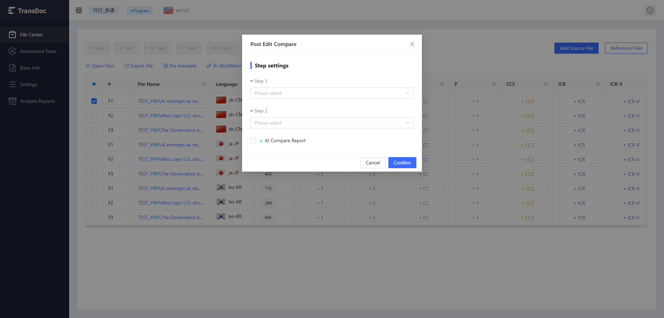This screenshot has height=318, width=664.
Task: Click search icon in CC2 column header
Action: 546,84
